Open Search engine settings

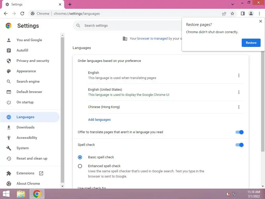28,81
